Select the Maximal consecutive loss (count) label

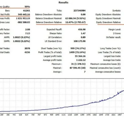coord(105,68)
